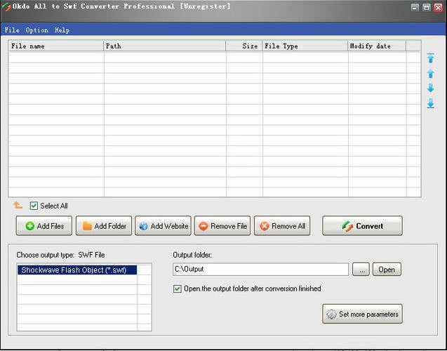
Task: Move selected file up one position
Action: coord(431,74)
